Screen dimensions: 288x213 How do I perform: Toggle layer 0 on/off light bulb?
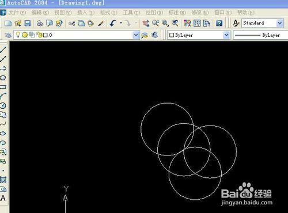(18, 35)
